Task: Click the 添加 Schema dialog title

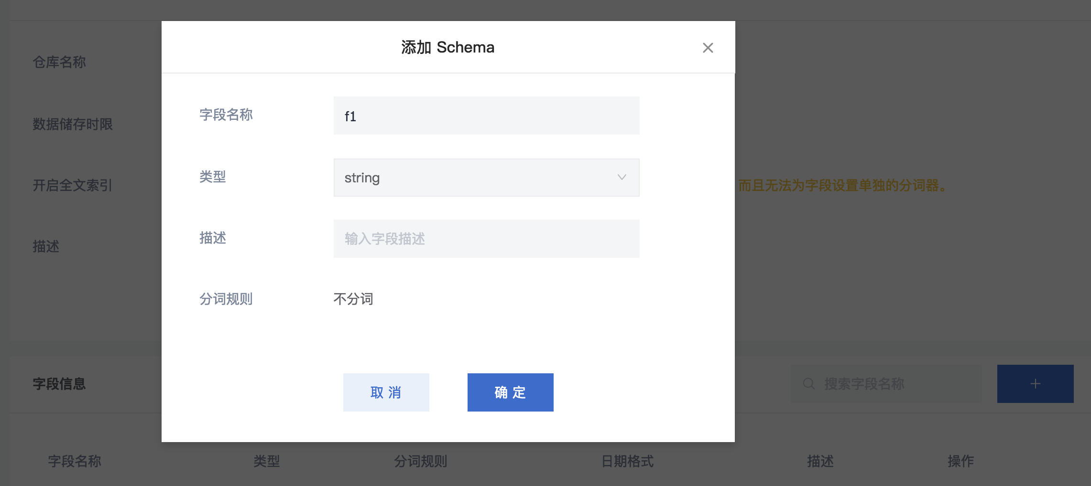Action: coord(448,47)
